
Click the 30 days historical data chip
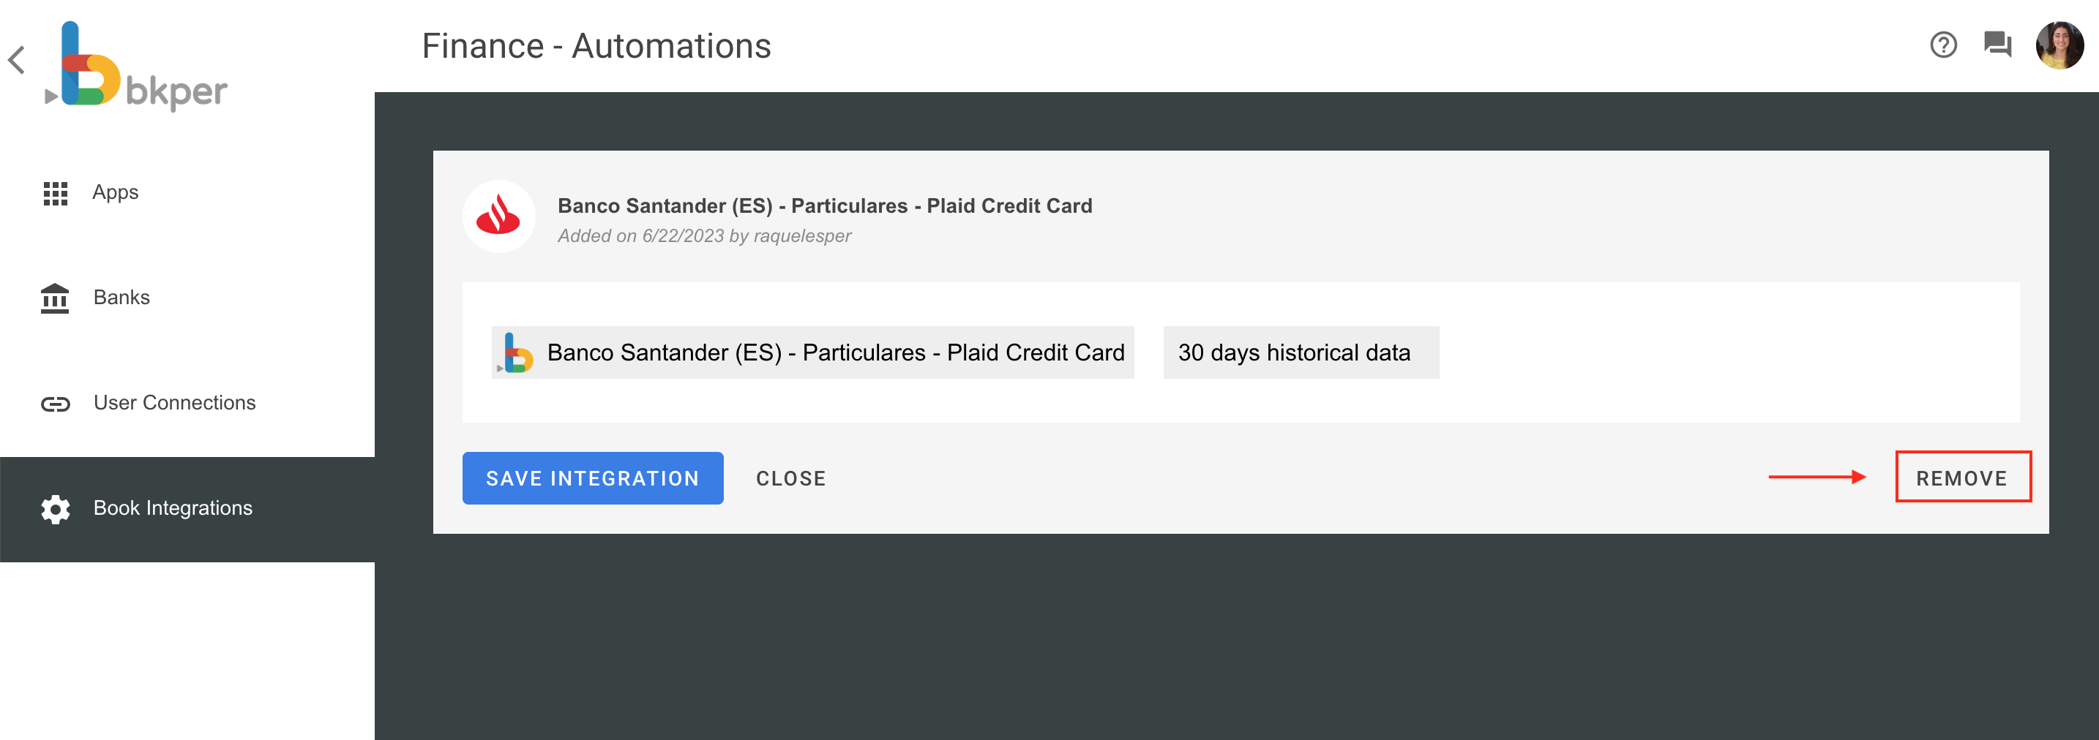1300,352
